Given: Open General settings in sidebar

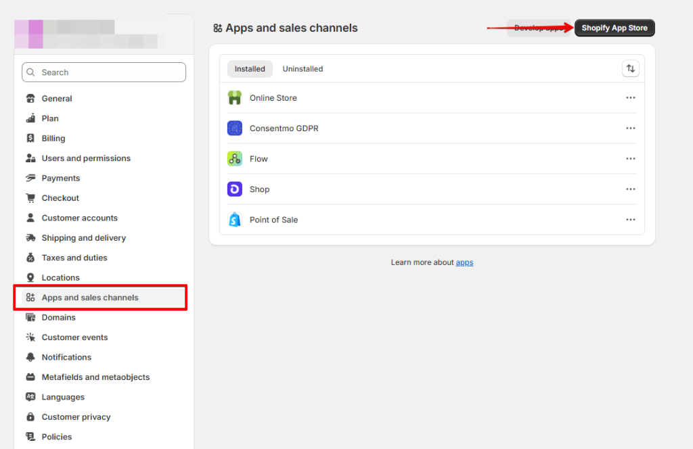Looking at the screenshot, I should coord(57,99).
